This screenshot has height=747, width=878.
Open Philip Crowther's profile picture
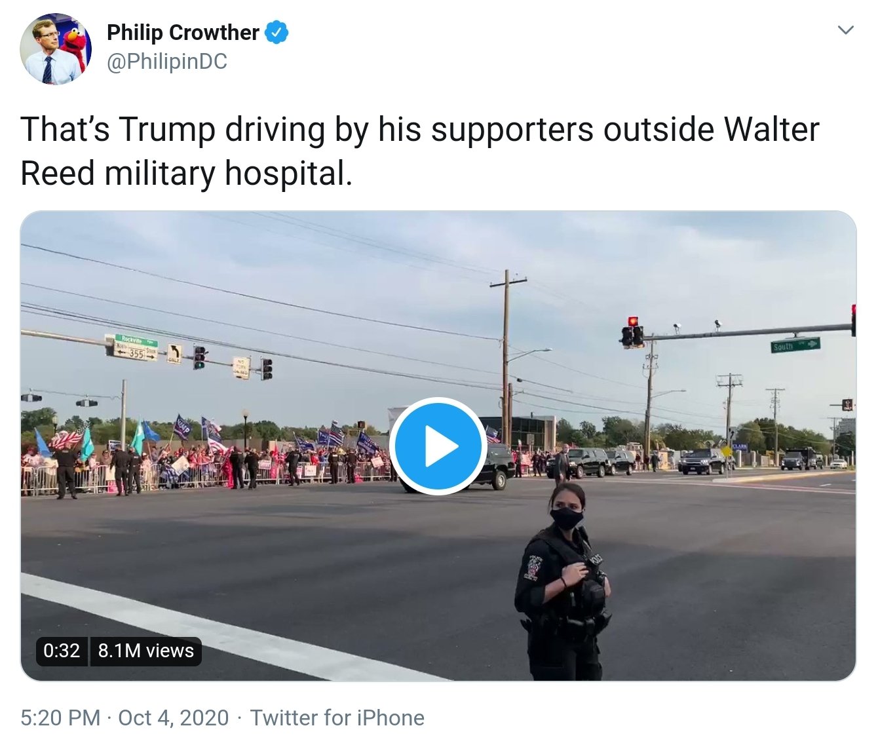tap(56, 49)
